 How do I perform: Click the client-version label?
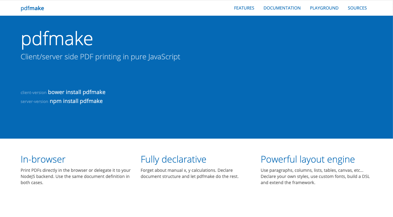coord(33,93)
